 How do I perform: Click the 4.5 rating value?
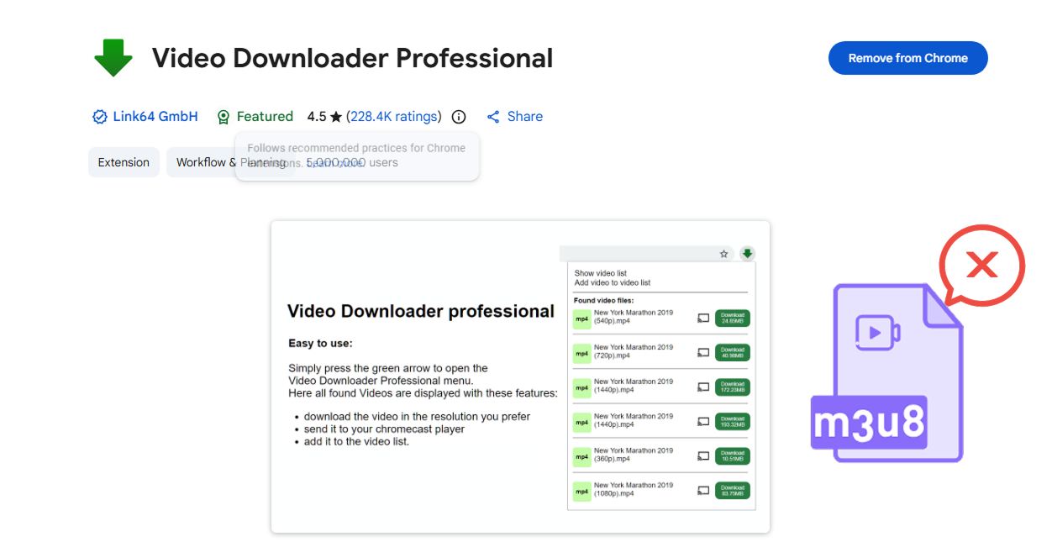[x=317, y=117]
